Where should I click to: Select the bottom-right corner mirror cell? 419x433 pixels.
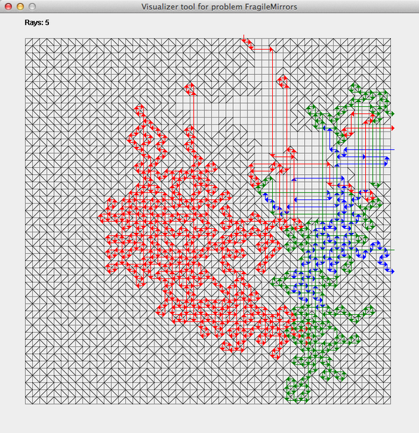tap(388, 401)
